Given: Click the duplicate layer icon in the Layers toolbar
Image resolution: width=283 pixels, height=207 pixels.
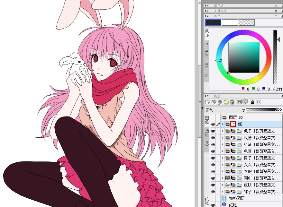Looking at the screenshot, I should [214, 102].
